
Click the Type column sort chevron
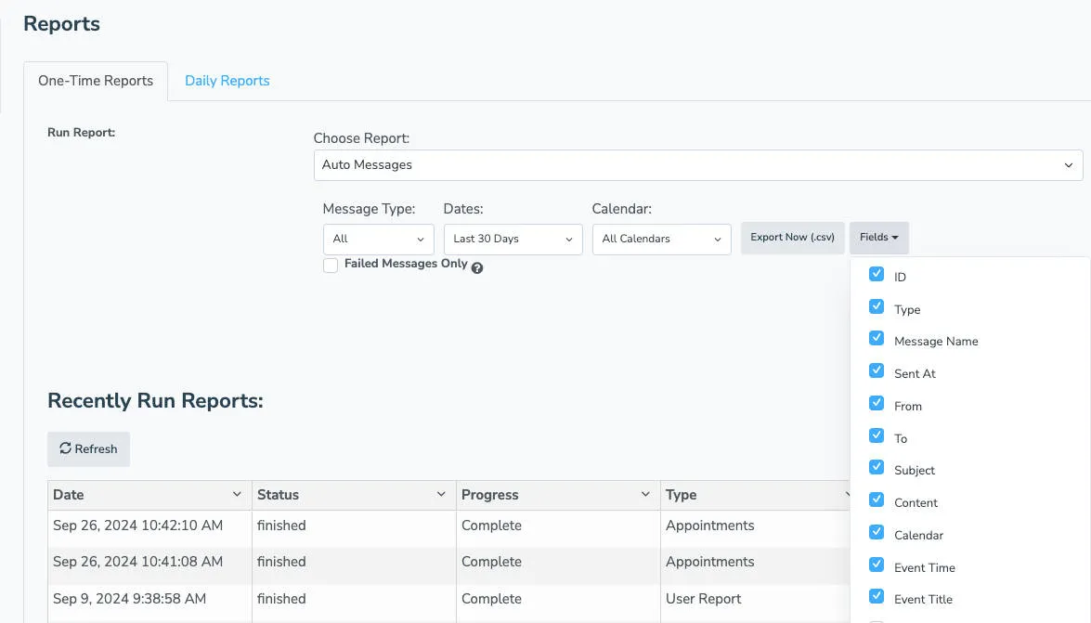tap(847, 494)
